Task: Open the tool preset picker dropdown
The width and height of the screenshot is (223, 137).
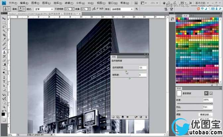Action: click(x=9, y=9)
